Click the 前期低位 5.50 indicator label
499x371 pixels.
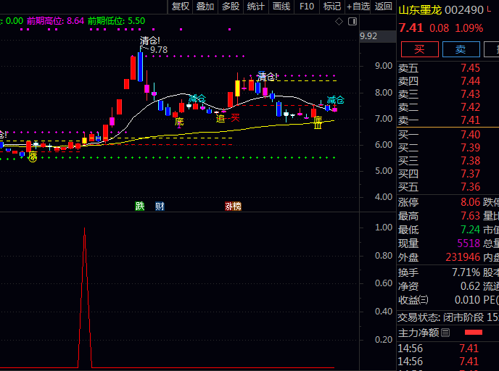[x=117, y=21]
